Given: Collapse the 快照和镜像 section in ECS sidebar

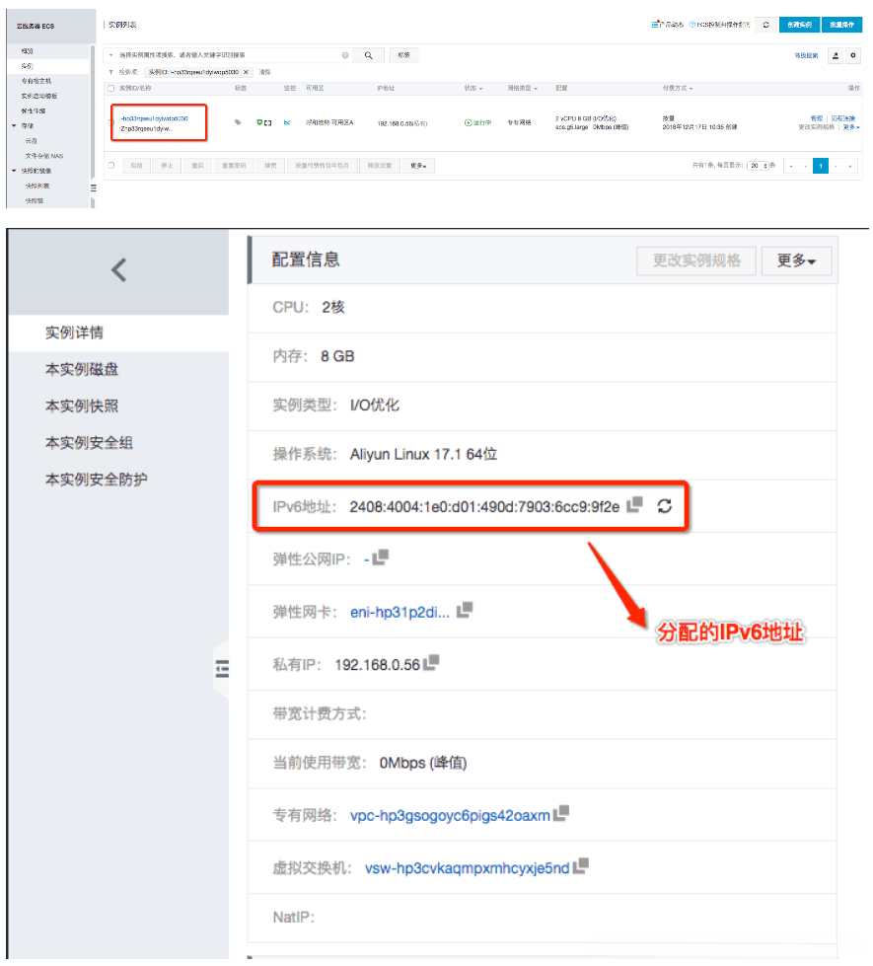Looking at the screenshot, I should click(x=14, y=171).
